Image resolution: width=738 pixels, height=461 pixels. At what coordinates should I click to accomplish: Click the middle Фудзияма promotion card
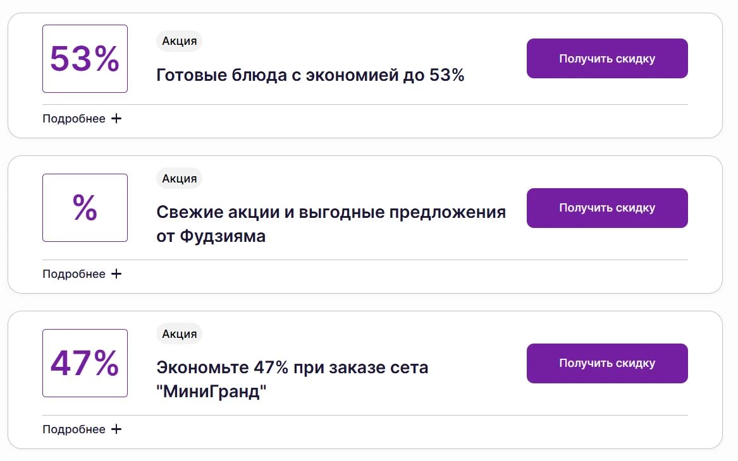(369, 224)
